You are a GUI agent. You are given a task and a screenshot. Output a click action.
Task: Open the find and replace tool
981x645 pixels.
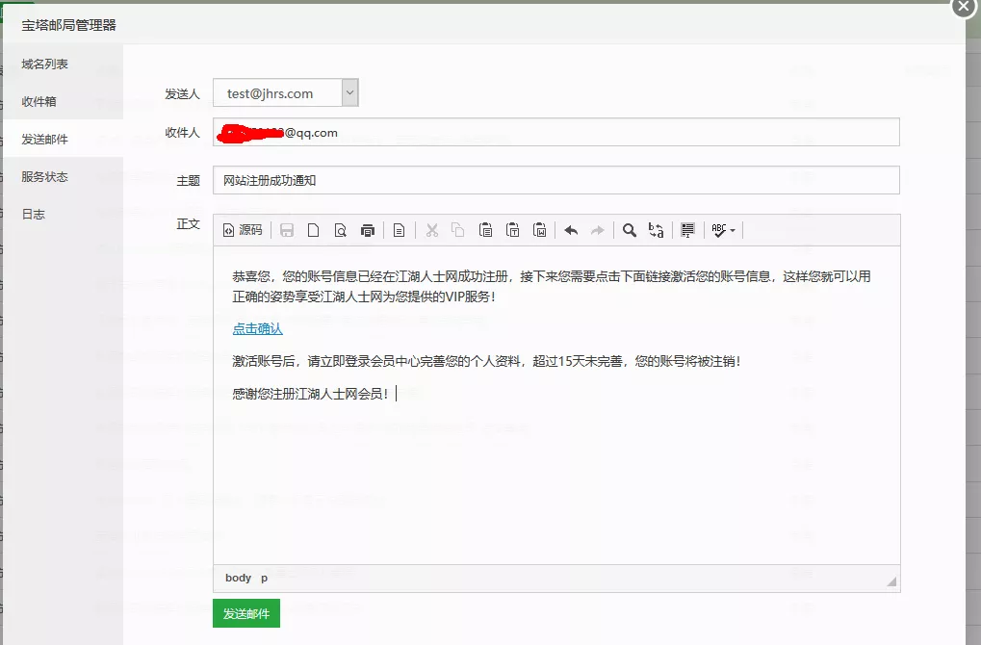click(656, 229)
